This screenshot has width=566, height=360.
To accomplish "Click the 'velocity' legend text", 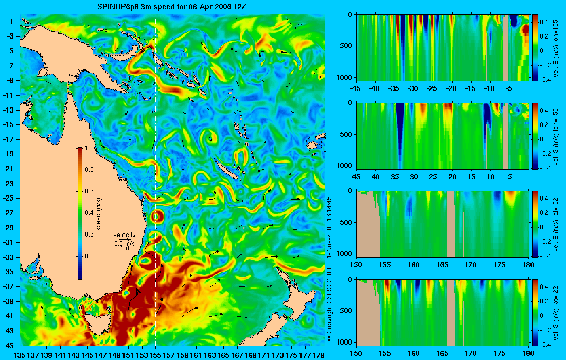I will pyautogui.click(x=124, y=235).
